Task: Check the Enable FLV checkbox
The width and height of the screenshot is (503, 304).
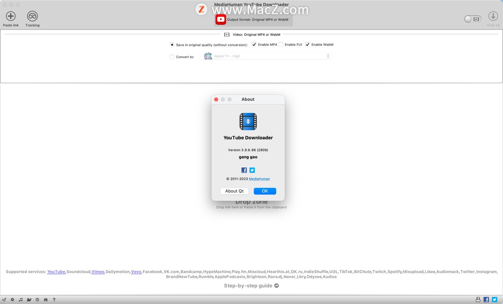Action: coord(281,44)
